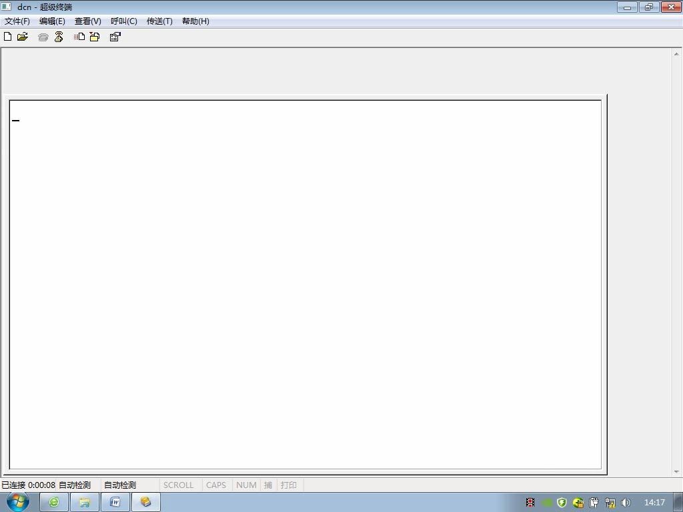683x512 pixels.
Task: Close the dcn HyperTerminal window
Action: tap(671, 7)
